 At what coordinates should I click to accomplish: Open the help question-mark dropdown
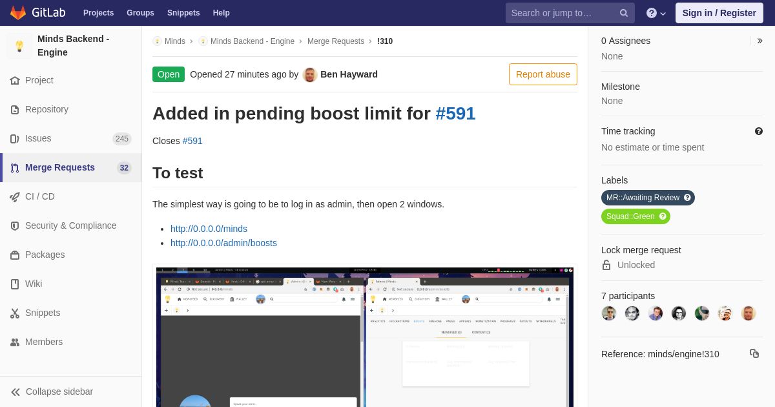(x=656, y=13)
